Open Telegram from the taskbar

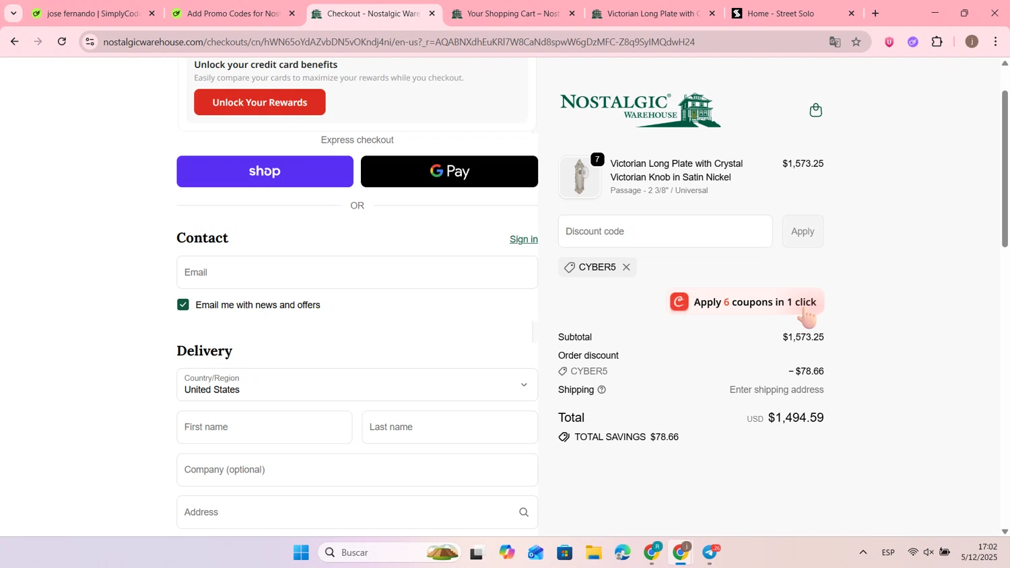(710, 553)
